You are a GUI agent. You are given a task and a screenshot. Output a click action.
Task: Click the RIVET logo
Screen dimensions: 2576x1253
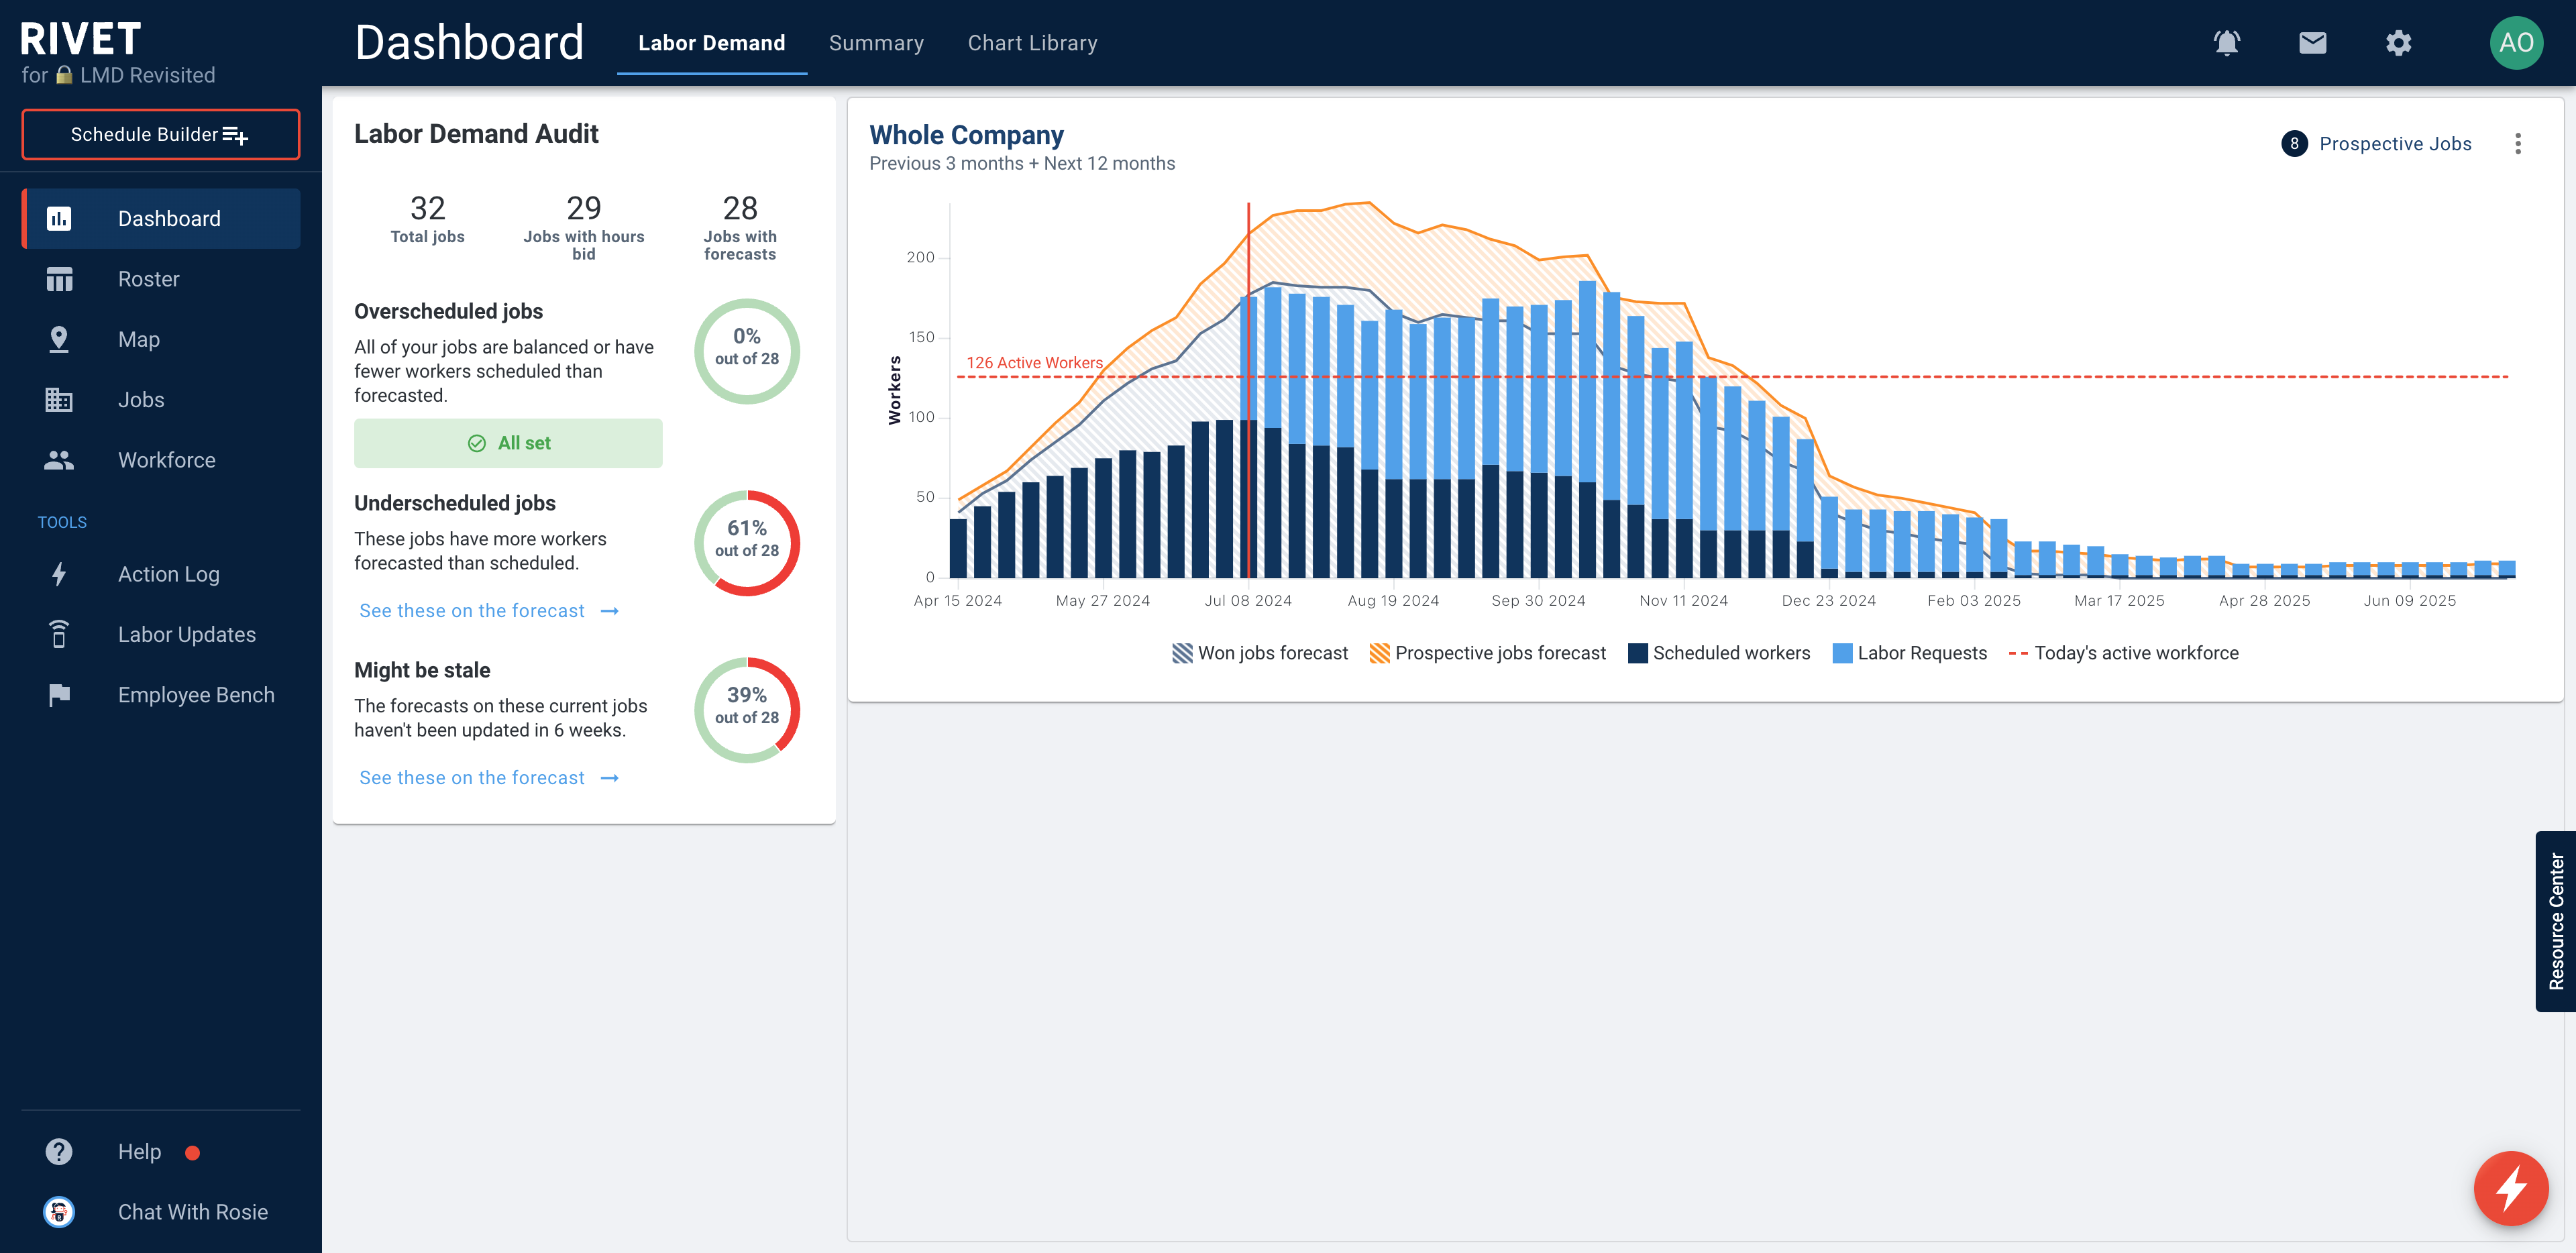80,39
